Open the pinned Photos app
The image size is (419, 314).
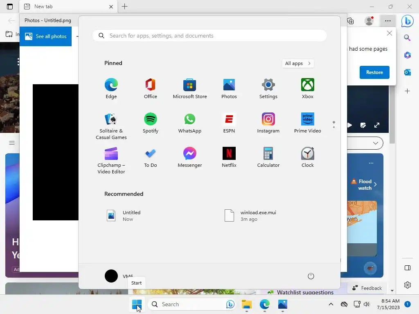tap(229, 89)
